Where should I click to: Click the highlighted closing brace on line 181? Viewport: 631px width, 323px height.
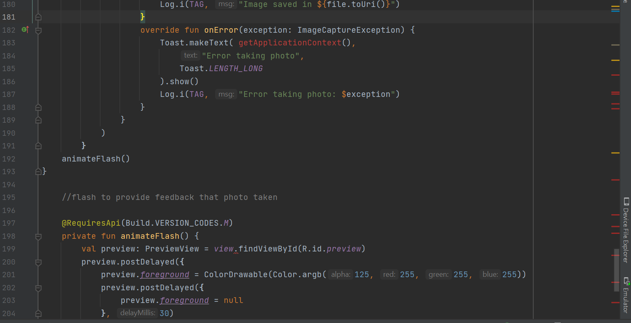143,17
